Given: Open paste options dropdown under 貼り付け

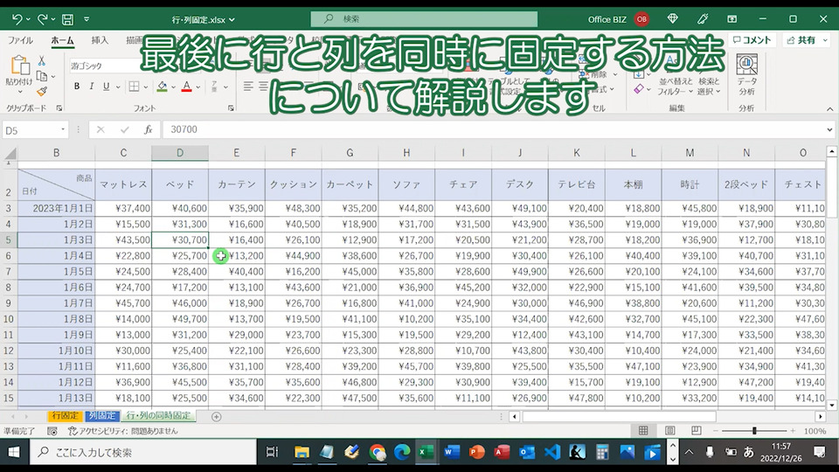Looking at the screenshot, I should [x=20, y=92].
